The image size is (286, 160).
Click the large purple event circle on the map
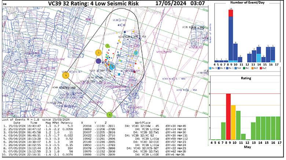point(99,61)
